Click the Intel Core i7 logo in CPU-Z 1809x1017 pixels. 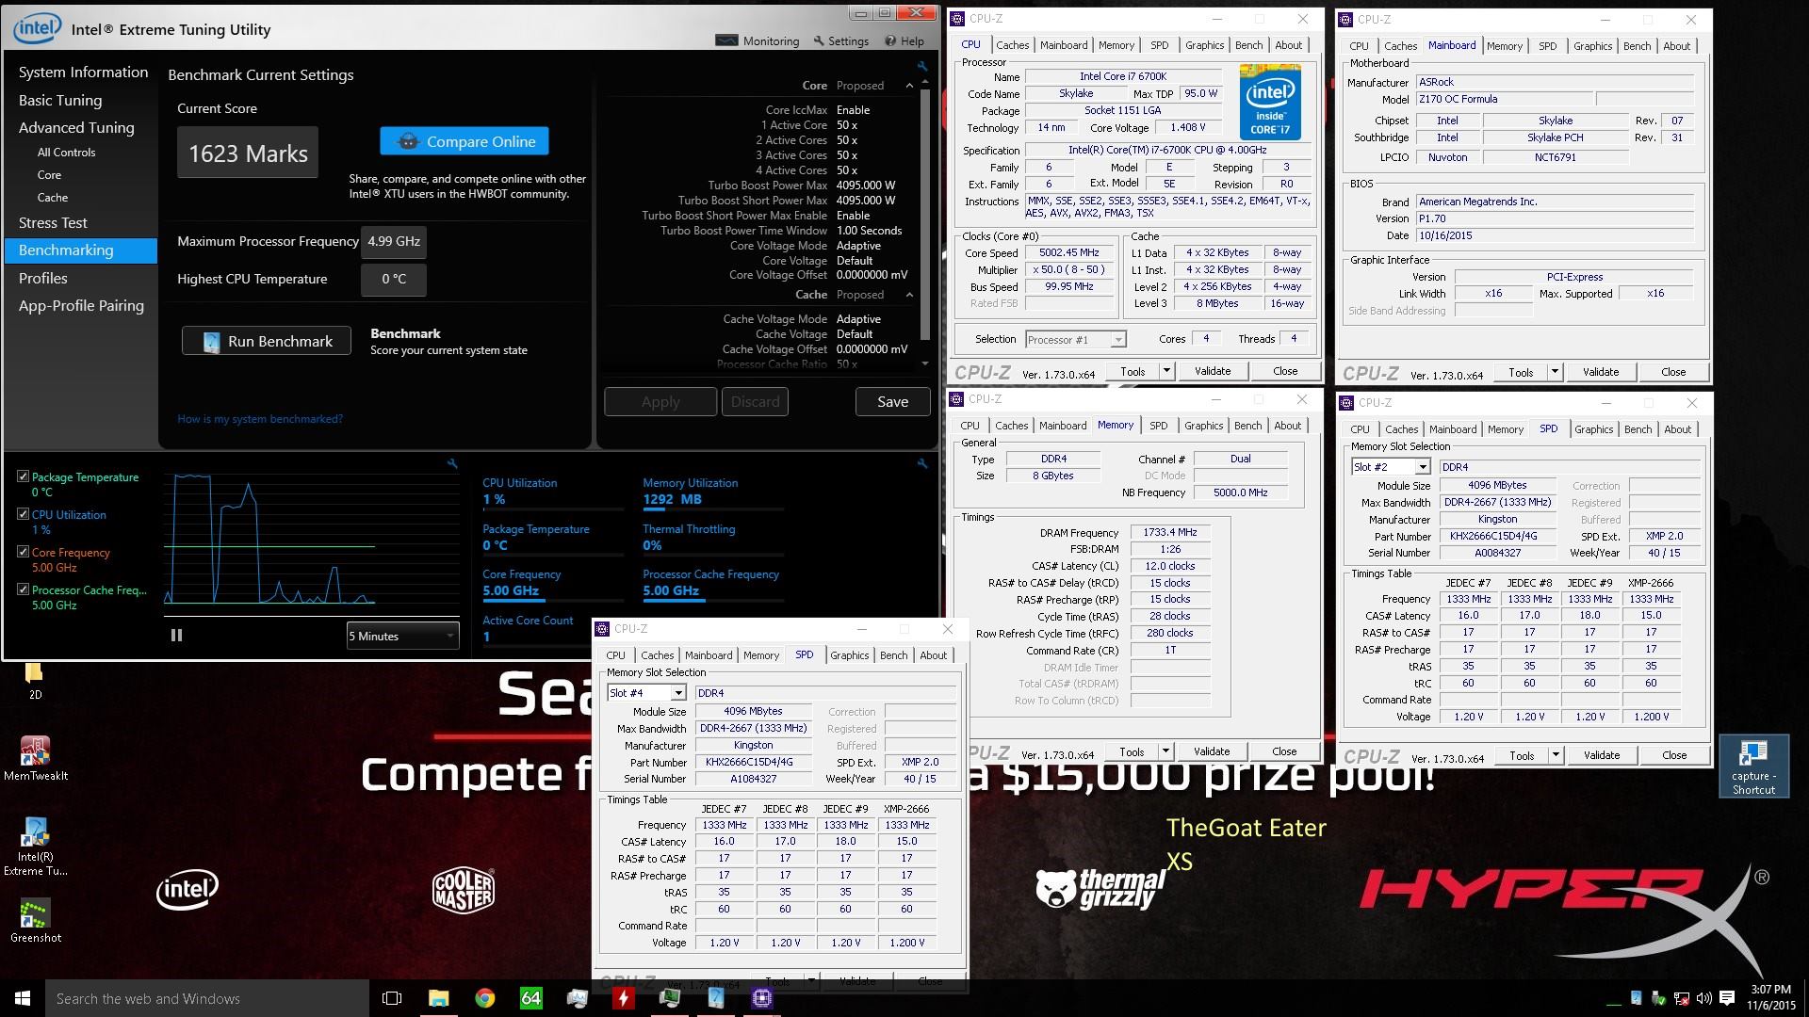tap(1270, 103)
